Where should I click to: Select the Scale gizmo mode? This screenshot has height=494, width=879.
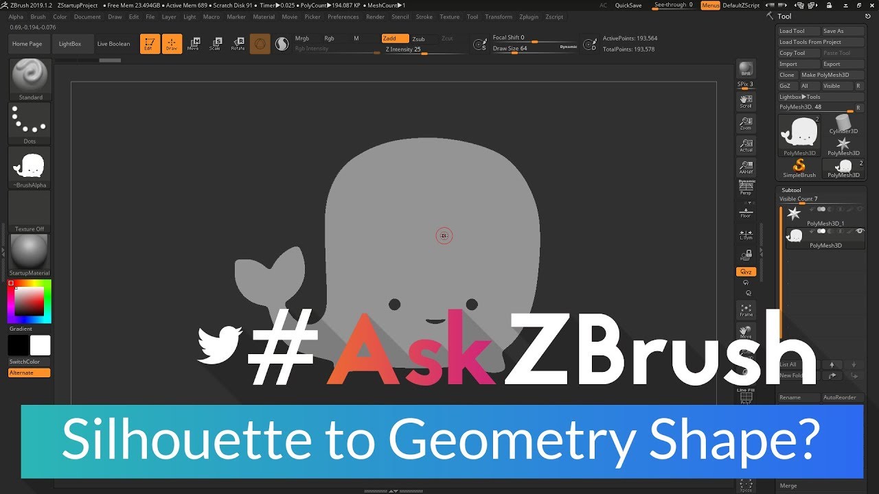pos(216,44)
